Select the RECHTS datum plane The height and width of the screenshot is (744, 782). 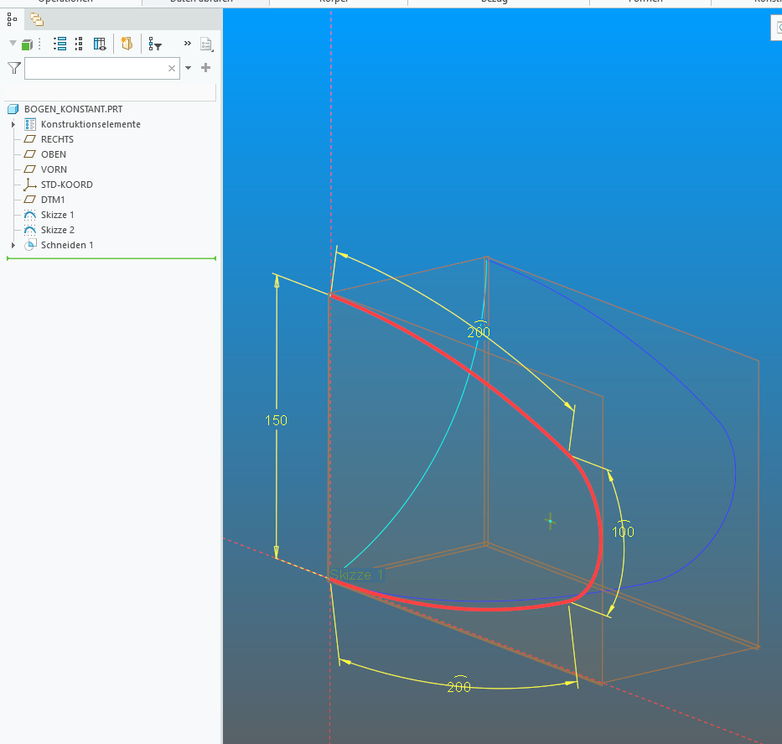(x=57, y=139)
